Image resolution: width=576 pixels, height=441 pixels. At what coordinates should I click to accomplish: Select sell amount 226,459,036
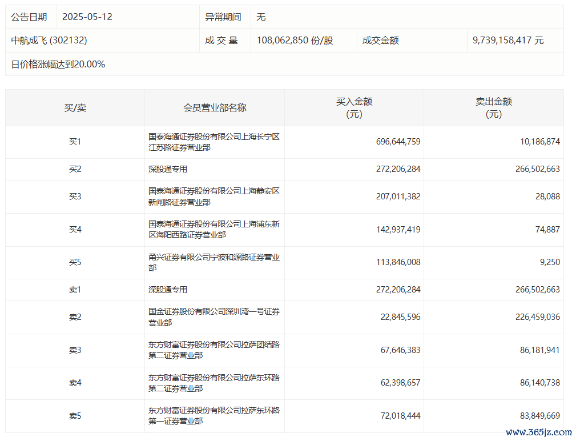538,317
